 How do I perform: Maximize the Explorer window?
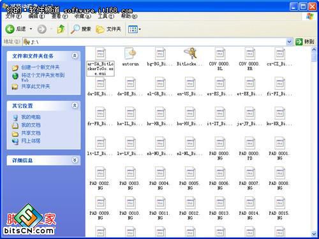tap(303, 7)
